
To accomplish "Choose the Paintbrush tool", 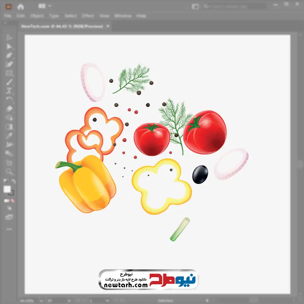I will click(9, 82).
